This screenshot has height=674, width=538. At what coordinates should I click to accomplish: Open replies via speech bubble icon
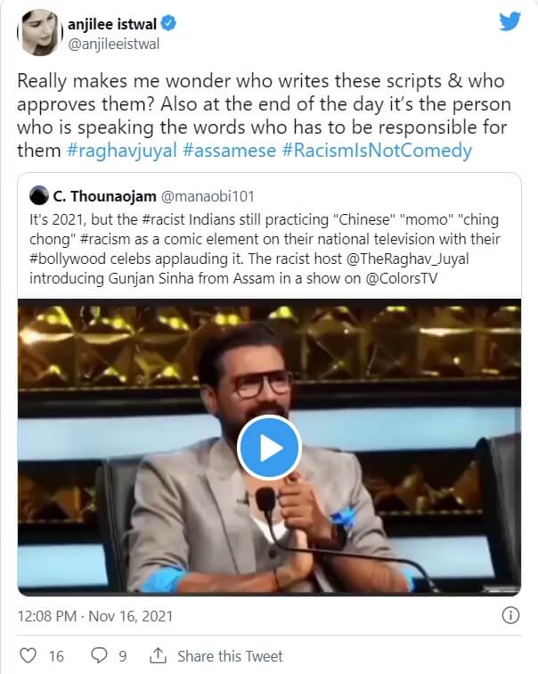(96, 655)
